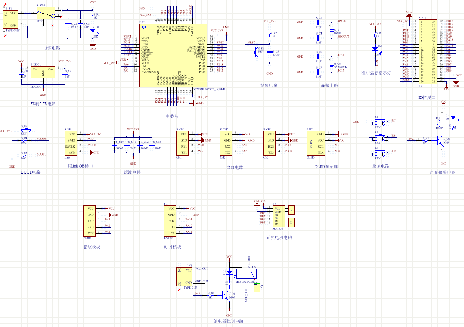Select the J_C1 TYPE-C-2P output connector

pyautogui.click(x=184, y=276)
